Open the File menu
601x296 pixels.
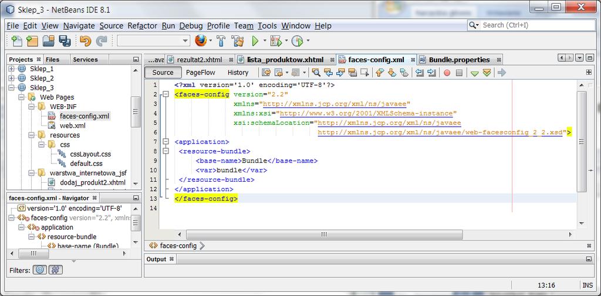13,26
